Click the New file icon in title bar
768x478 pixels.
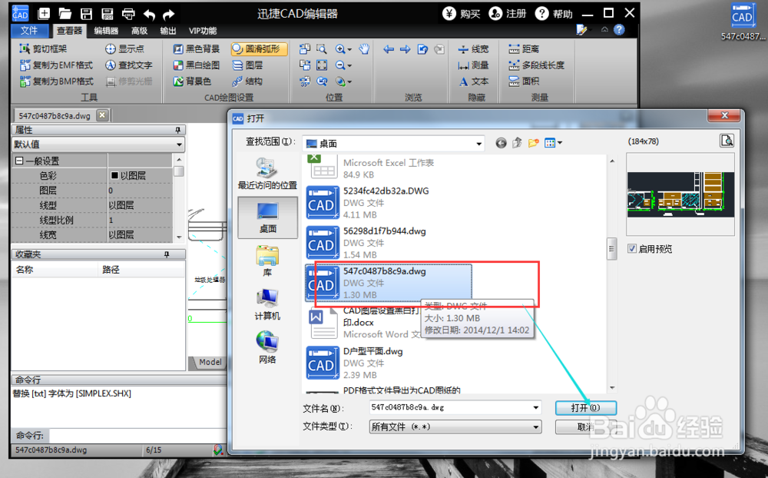pyautogui.click(x=44, y=14)
